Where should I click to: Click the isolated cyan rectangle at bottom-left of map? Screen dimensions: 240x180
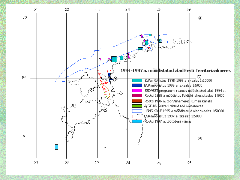(x=56, y=147)
